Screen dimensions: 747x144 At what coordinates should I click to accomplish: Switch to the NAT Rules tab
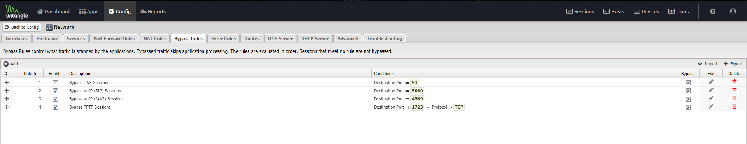pos(154,39)
